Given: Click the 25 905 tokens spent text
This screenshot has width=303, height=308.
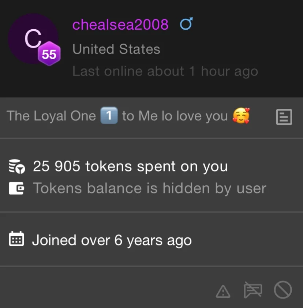Looking at the screenshot, I should click(130, 167).
